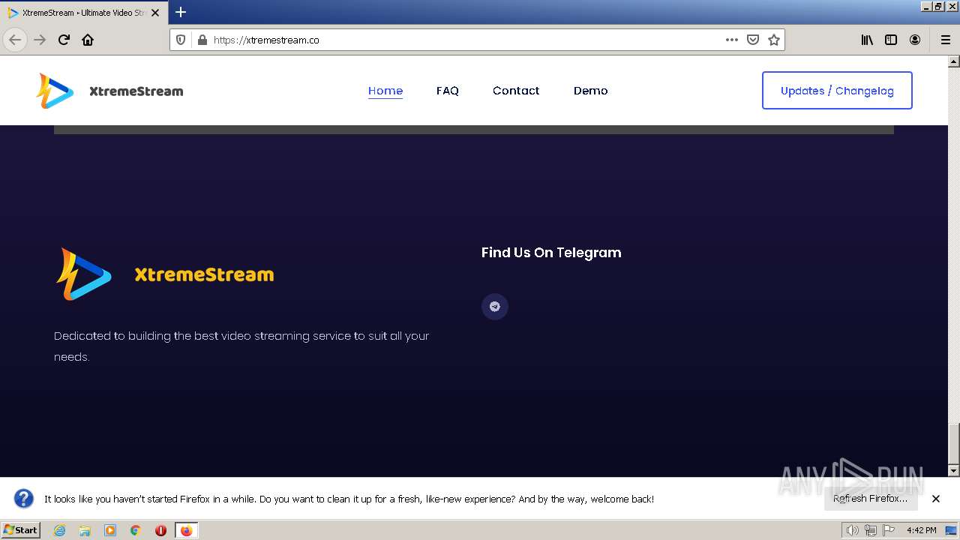Screen dimensions: 960x540
Task: Launch Internet Explorer from taskbar
Action: (60, 530)
